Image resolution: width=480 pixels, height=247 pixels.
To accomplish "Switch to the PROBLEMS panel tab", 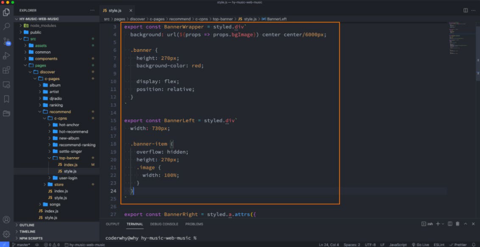I will 194,224.
